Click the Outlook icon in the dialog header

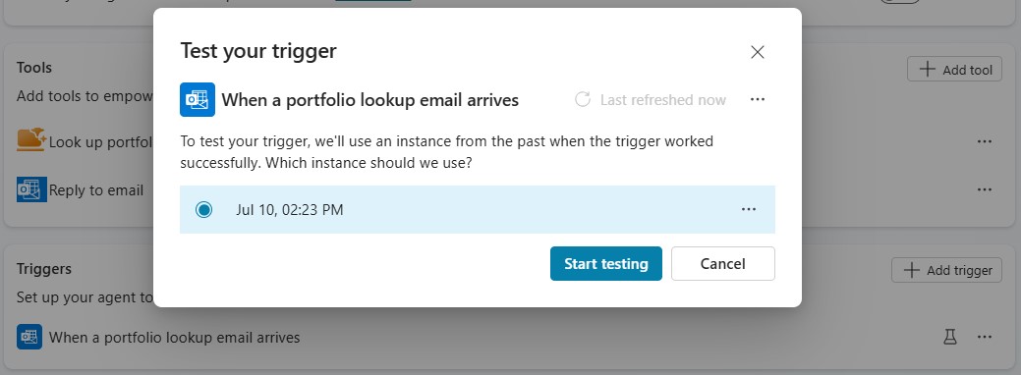click(x=198, y=99)
